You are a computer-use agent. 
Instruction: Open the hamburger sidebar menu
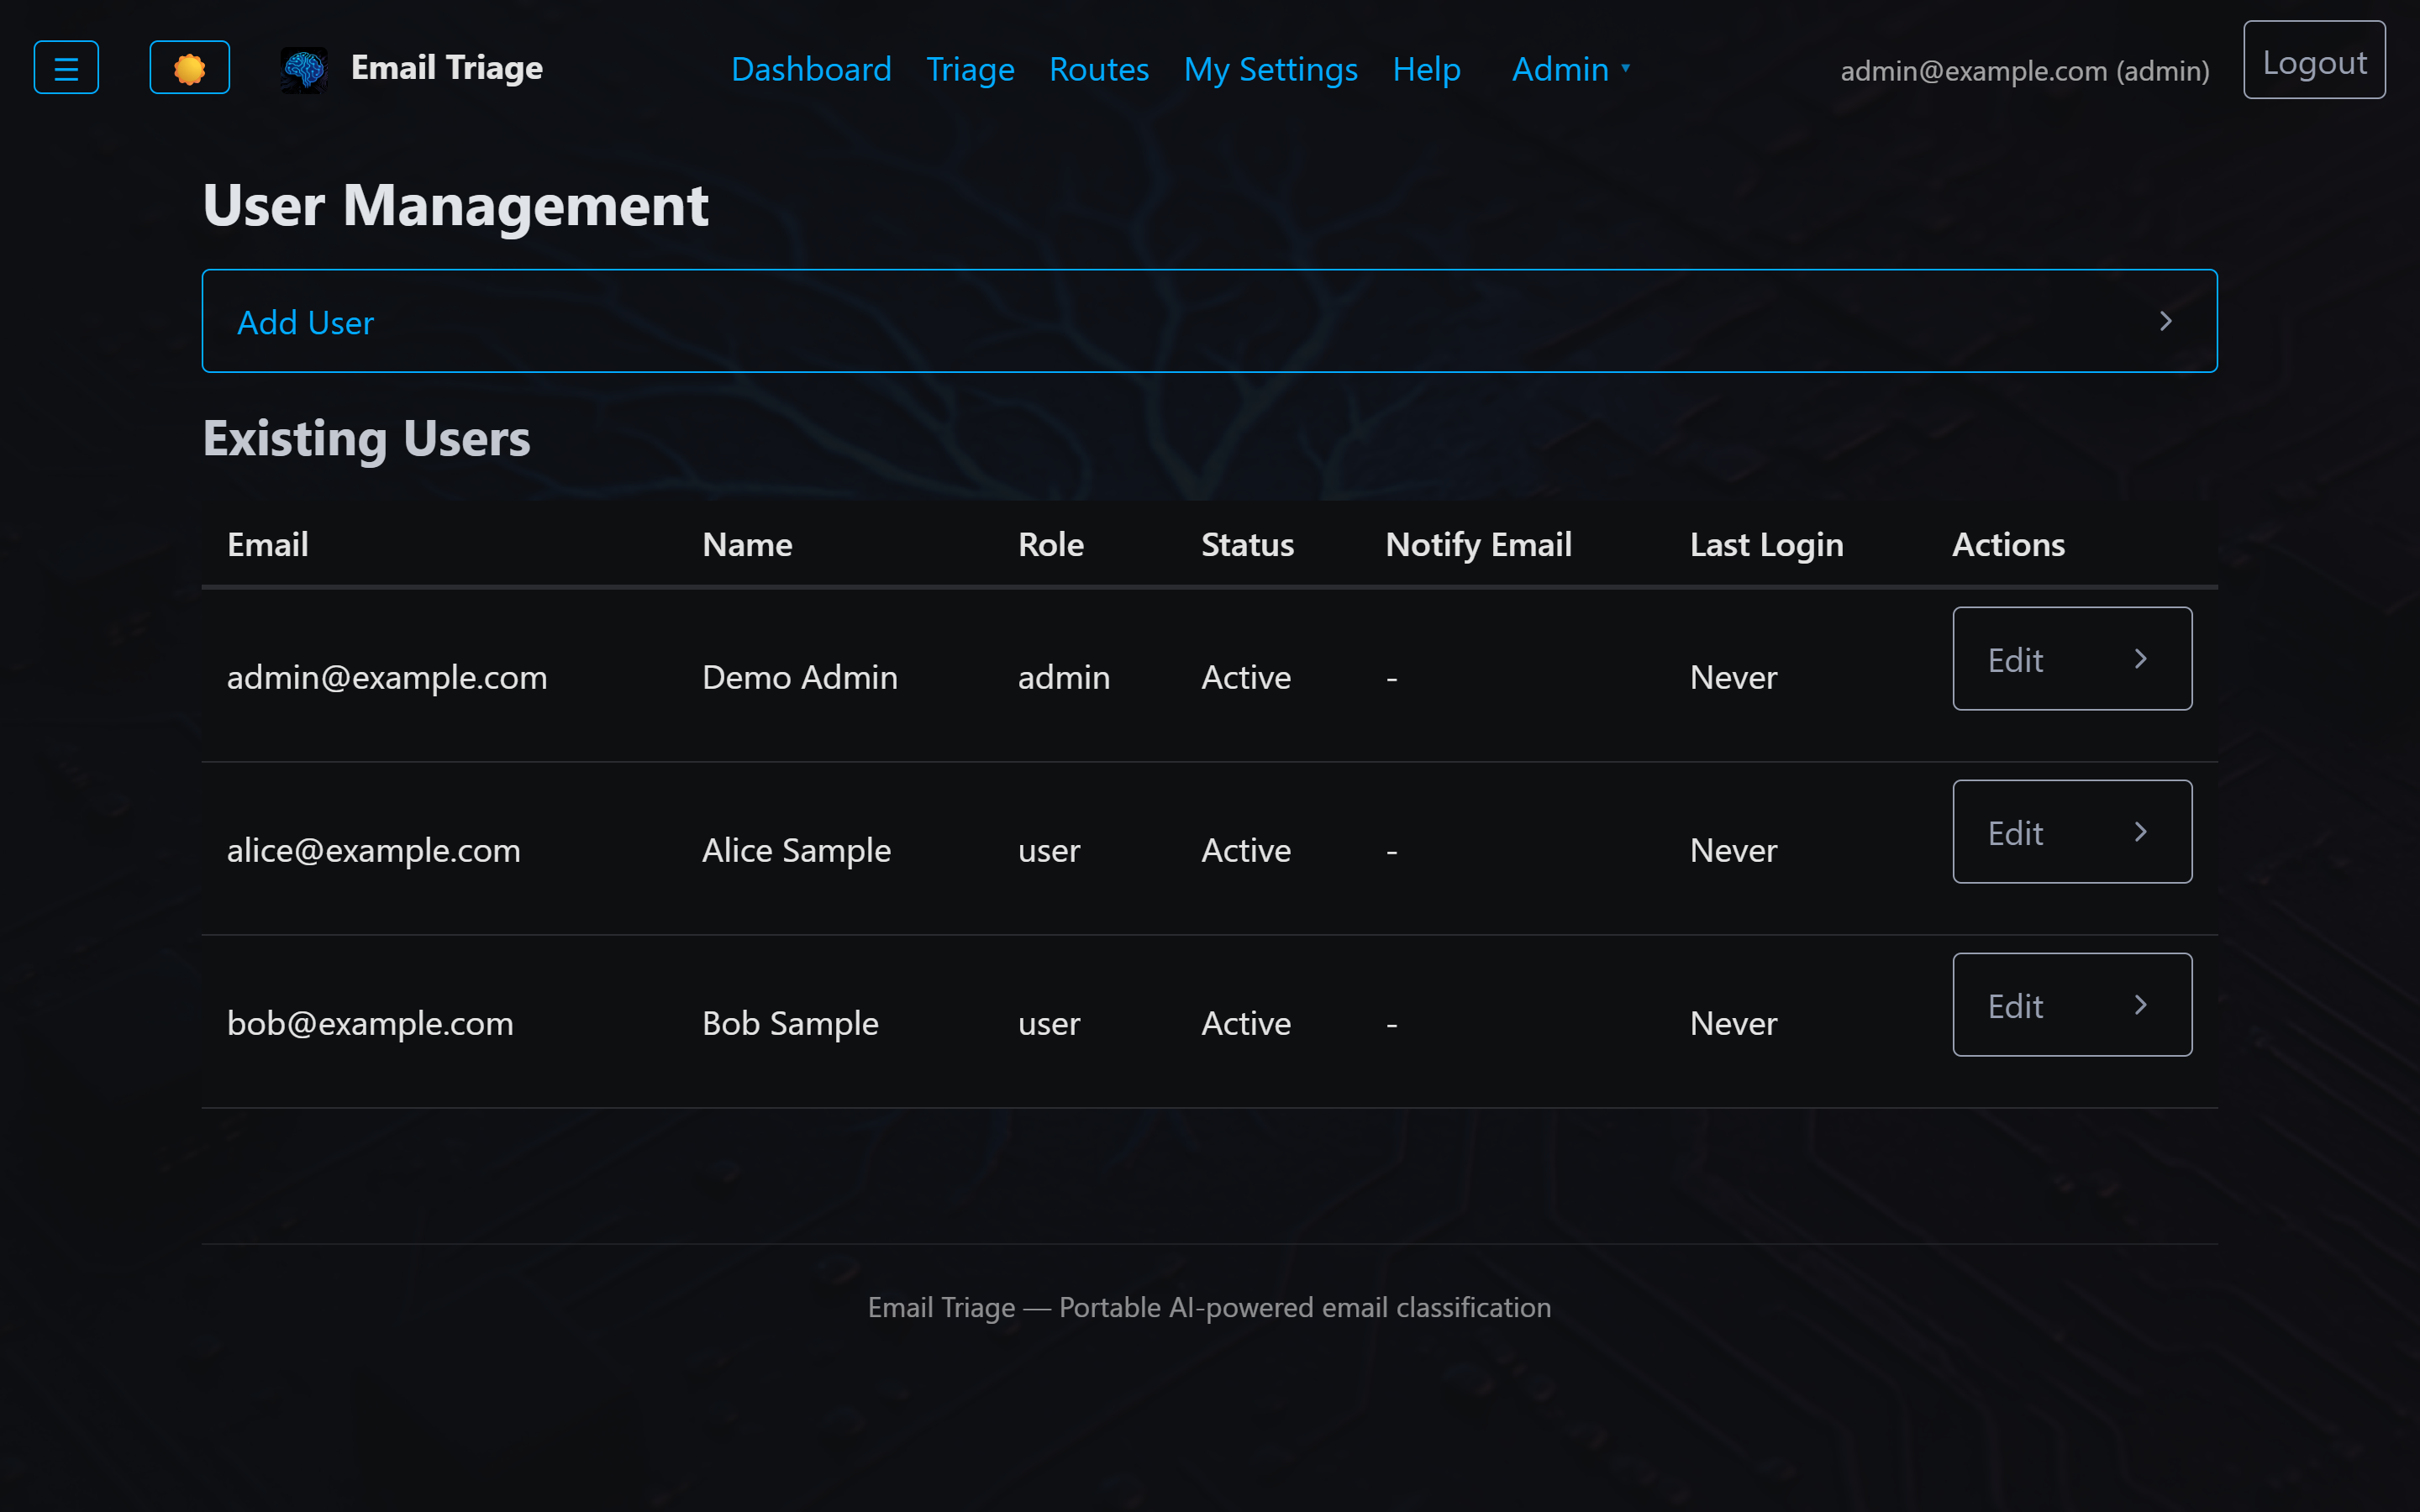(x=66, y=67)
